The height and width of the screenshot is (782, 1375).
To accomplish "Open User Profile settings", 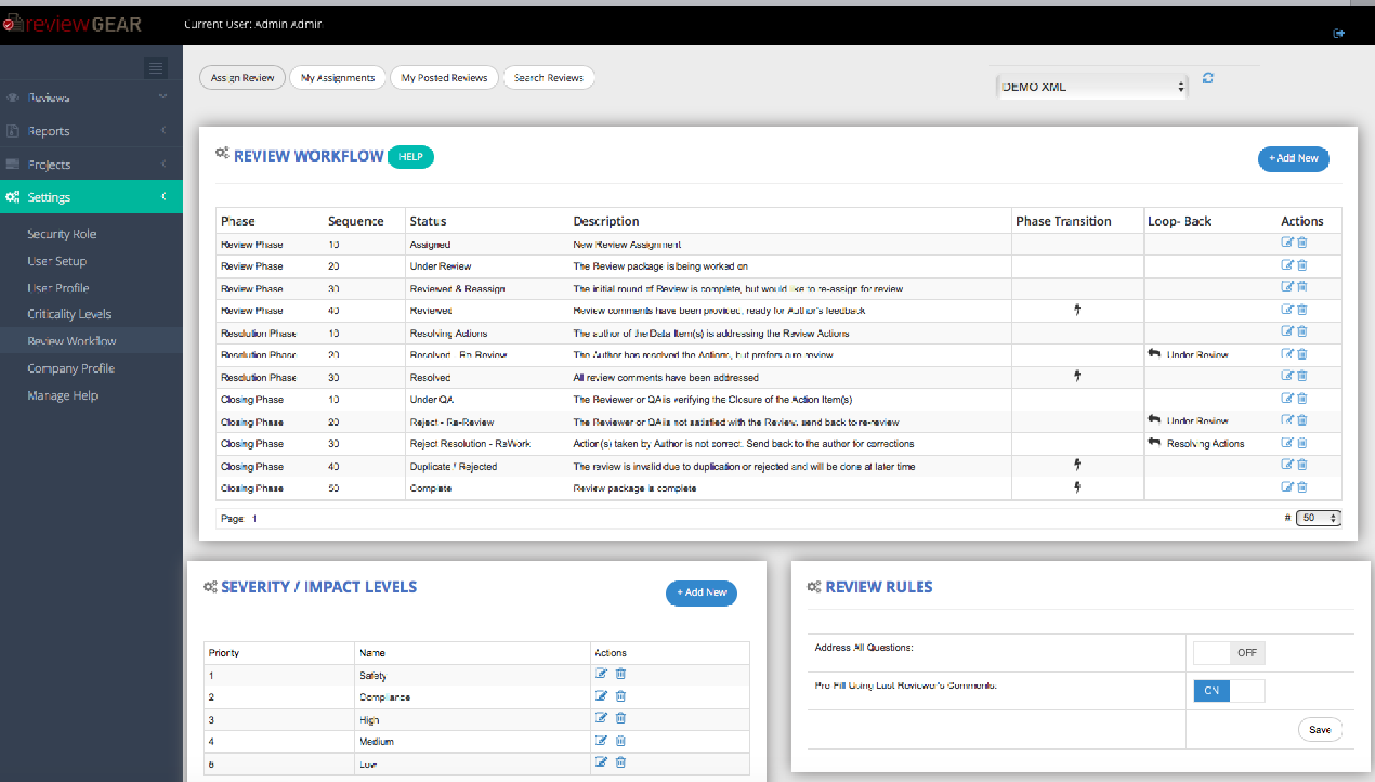I will pos(58,287).
